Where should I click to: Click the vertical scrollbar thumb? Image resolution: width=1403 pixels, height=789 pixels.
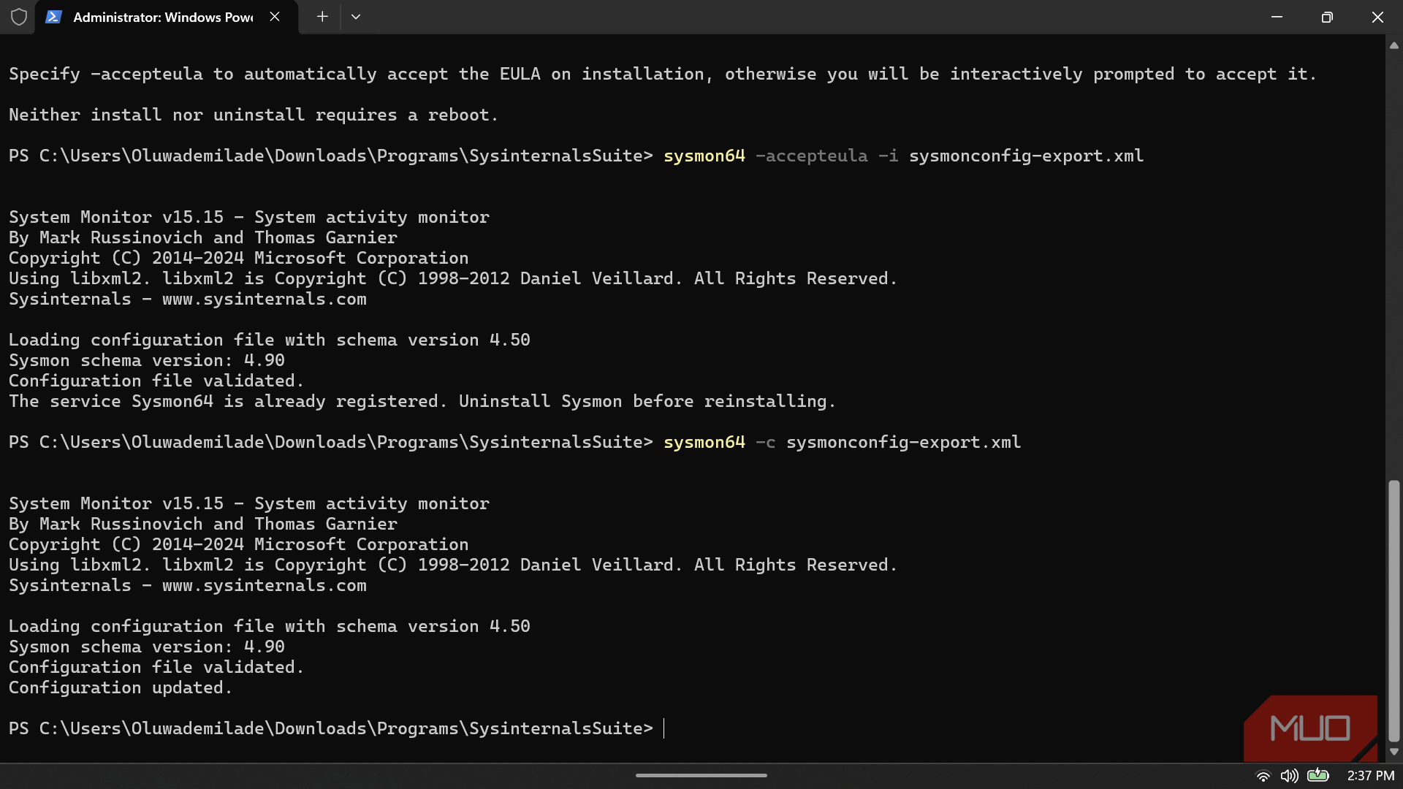(1394, 611)
